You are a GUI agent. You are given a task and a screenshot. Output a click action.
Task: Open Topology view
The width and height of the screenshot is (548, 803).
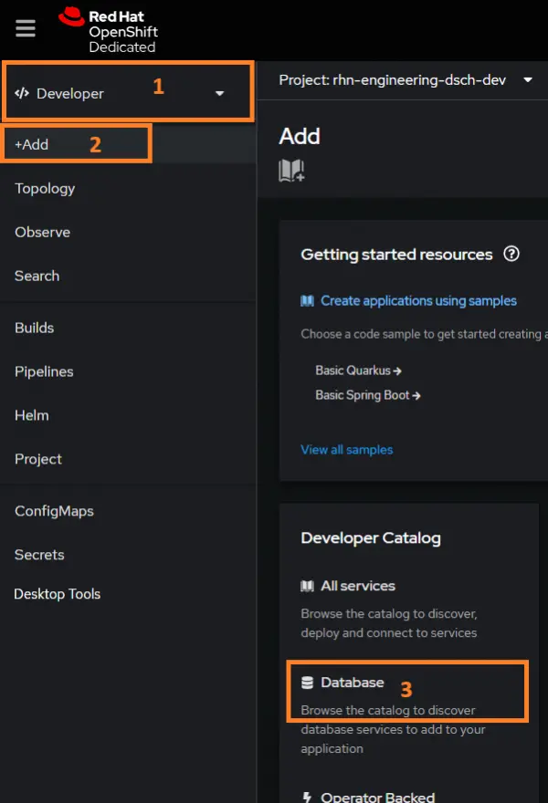pos(45,189)
